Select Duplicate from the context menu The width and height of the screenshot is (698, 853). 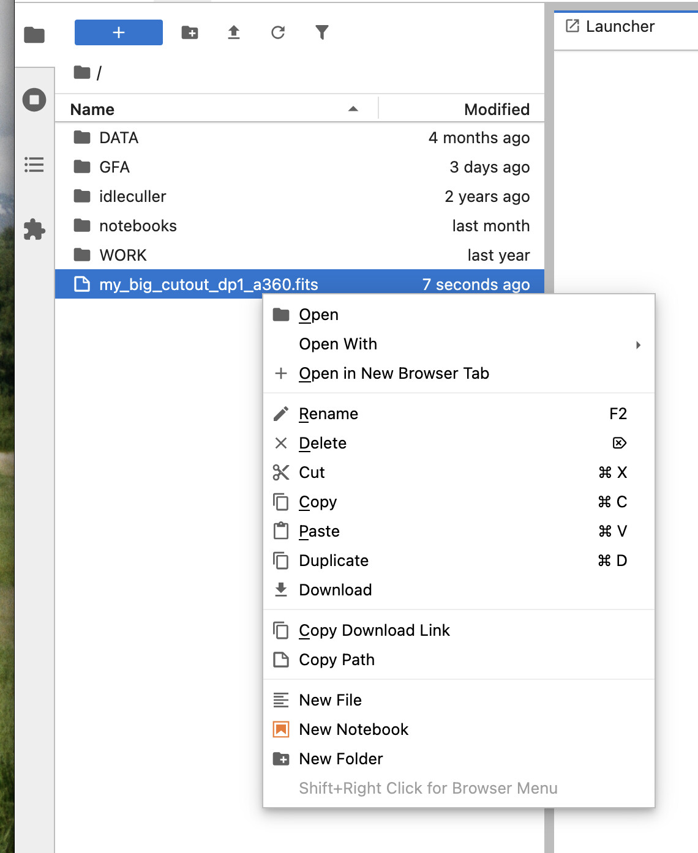click(x=334, y=561)
